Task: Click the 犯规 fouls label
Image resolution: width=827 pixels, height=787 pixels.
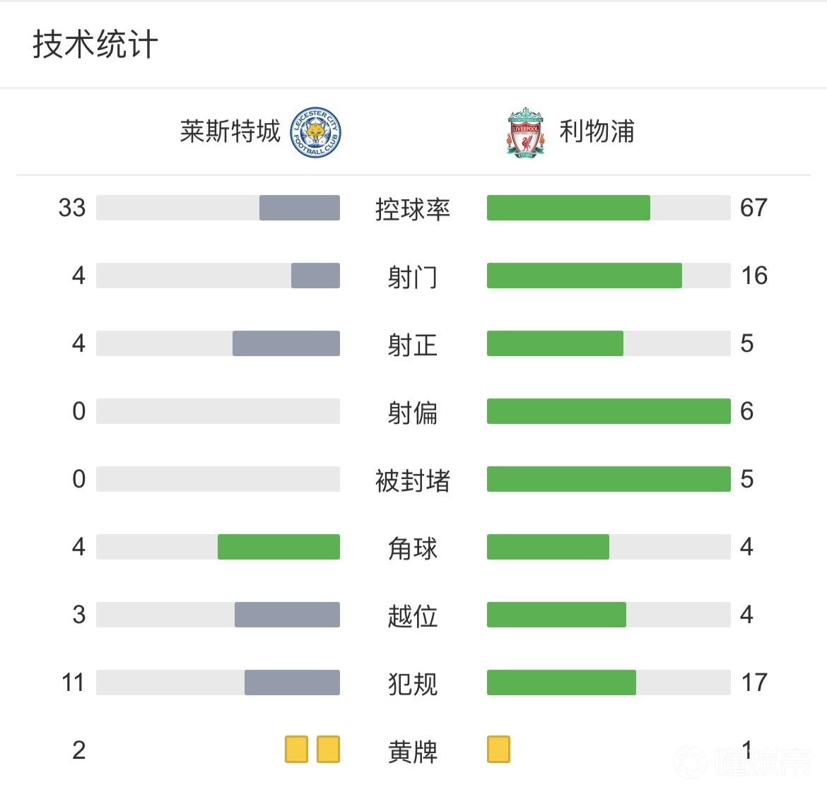Action: tap(413, 684)
